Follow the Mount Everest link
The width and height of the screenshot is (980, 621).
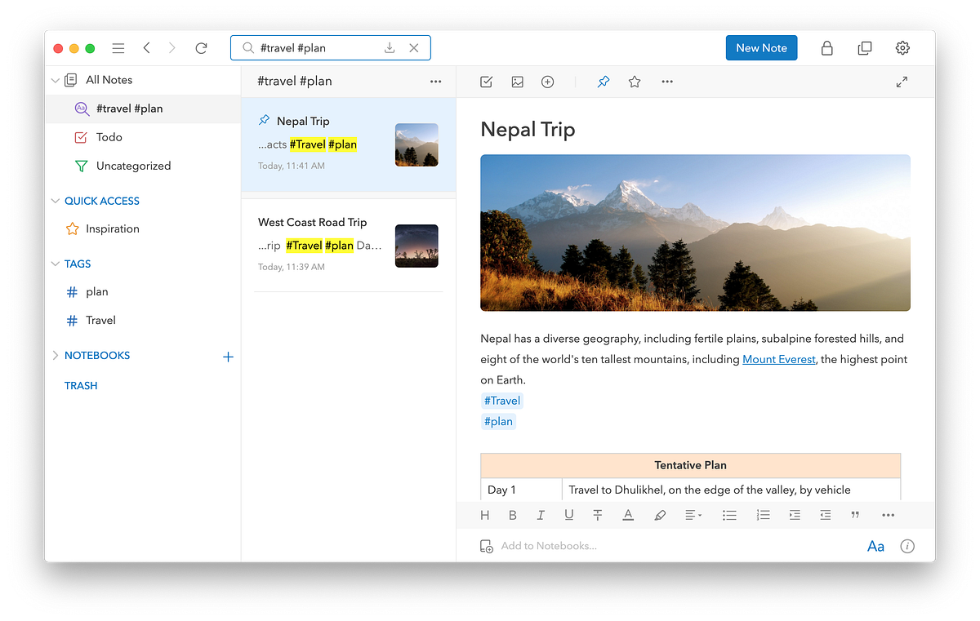(778, 359)
